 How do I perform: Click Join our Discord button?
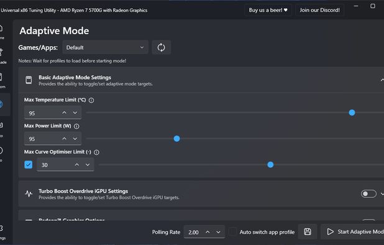tap(319, 10)
